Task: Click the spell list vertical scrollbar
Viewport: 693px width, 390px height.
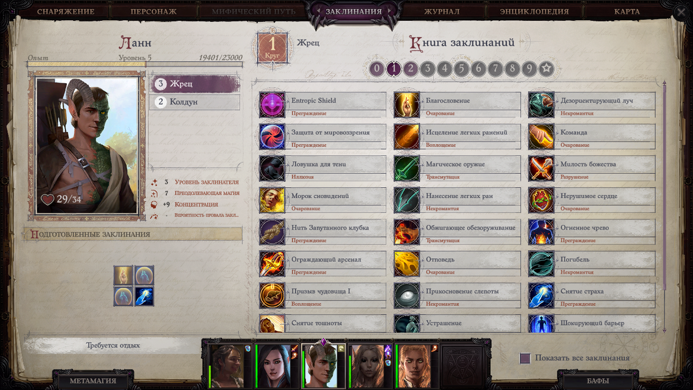Action: 664,206
